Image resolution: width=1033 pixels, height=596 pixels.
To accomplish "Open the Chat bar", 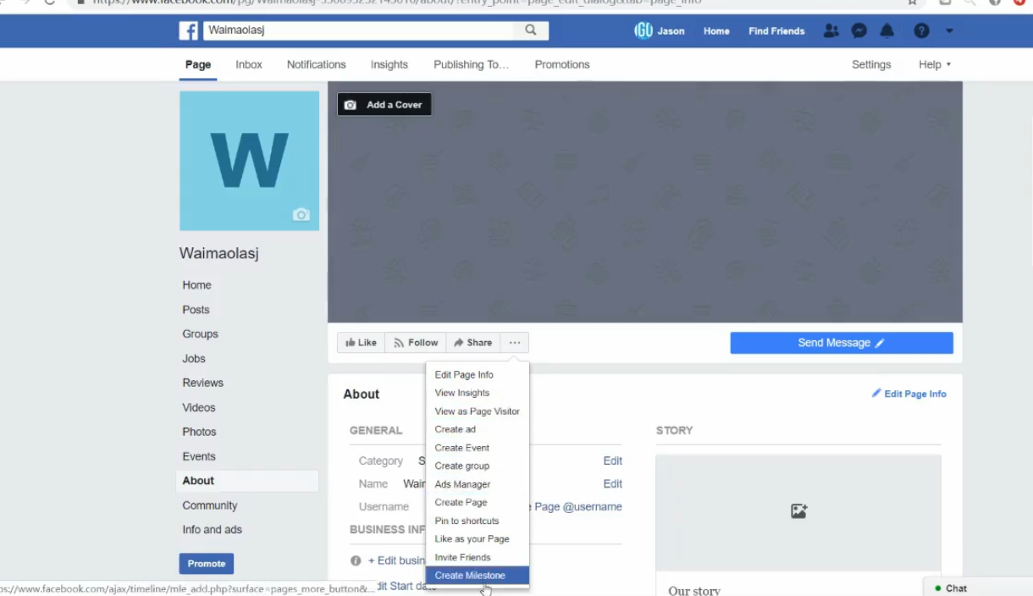I will pyautogui.click(x=978, y=588).
